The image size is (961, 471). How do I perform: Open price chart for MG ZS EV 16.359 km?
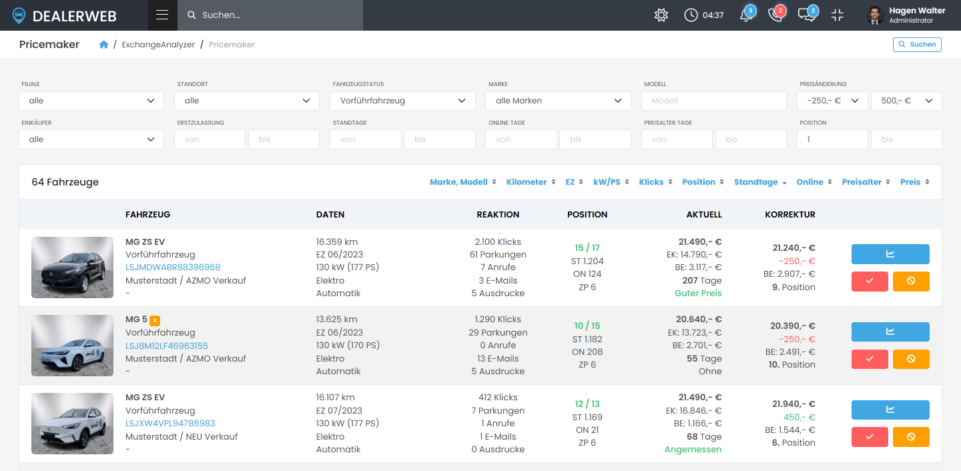pyautogui.click(x=890, y=254)
